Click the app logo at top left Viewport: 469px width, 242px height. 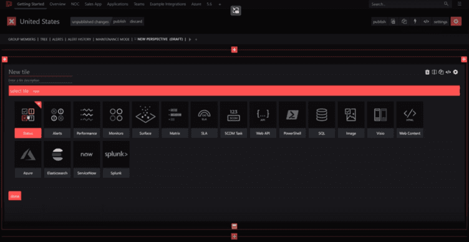9,4
